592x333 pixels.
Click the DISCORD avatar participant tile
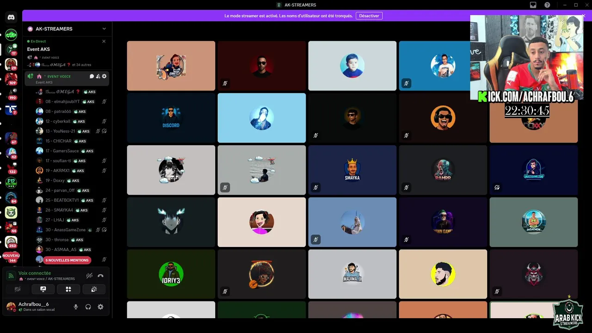click(171, 118)
